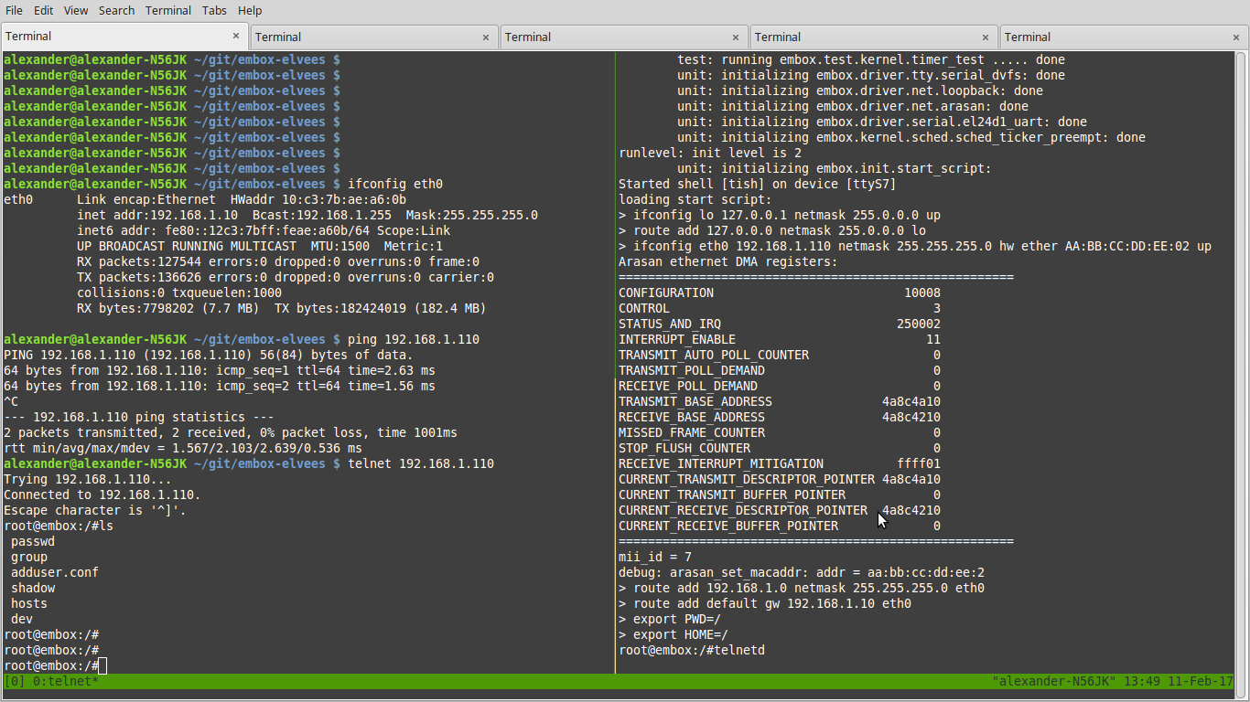Click 'Started shell [tish]' line
The height and width of the screenshot is (702, 1250).
[x=758, y=184]
